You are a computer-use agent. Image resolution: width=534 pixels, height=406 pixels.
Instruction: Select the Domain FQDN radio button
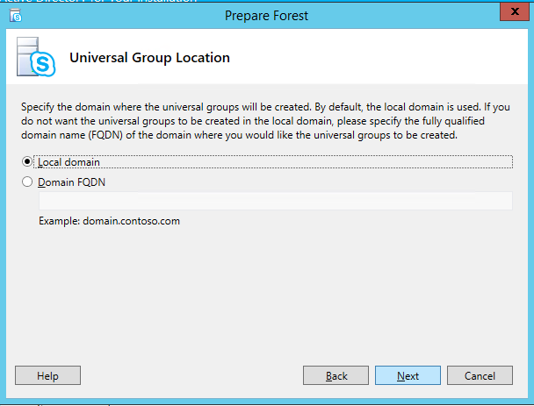pyautogui.click(x=27, y=182)
